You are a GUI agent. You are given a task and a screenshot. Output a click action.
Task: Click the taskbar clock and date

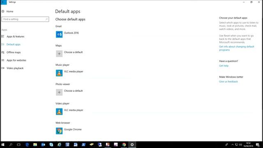tap(248, 145)
